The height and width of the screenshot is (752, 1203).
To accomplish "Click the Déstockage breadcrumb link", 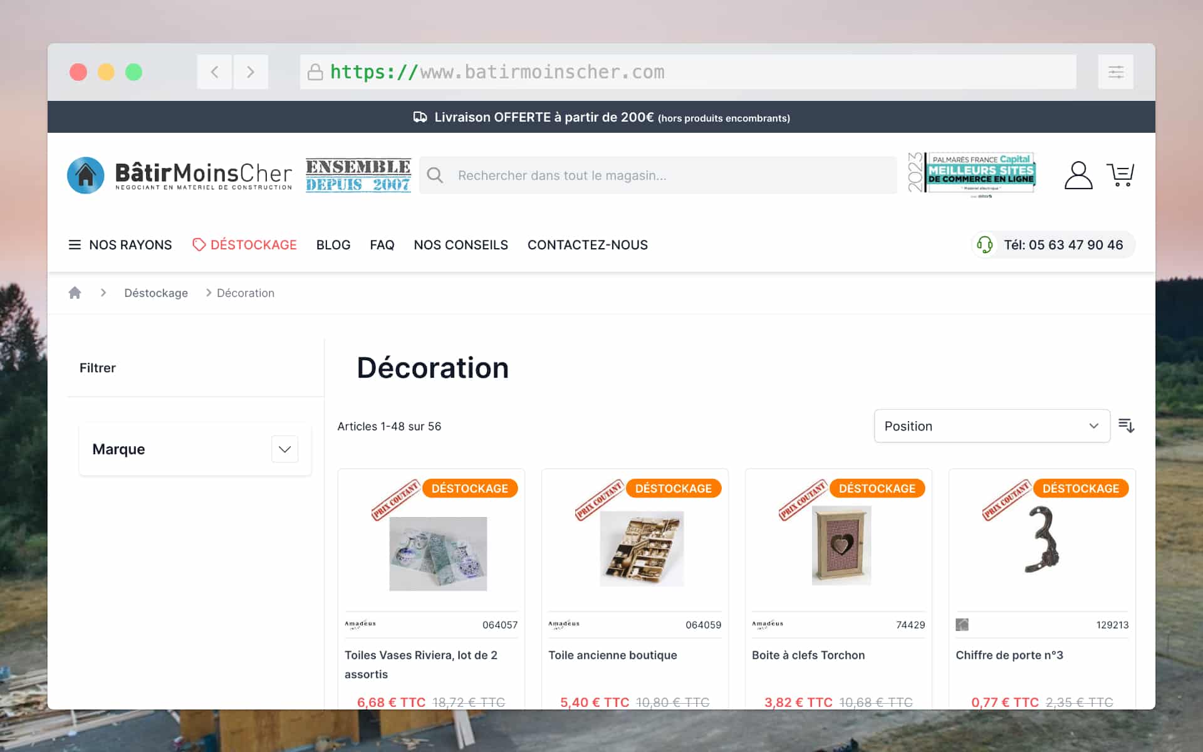I will click(156, 293).
